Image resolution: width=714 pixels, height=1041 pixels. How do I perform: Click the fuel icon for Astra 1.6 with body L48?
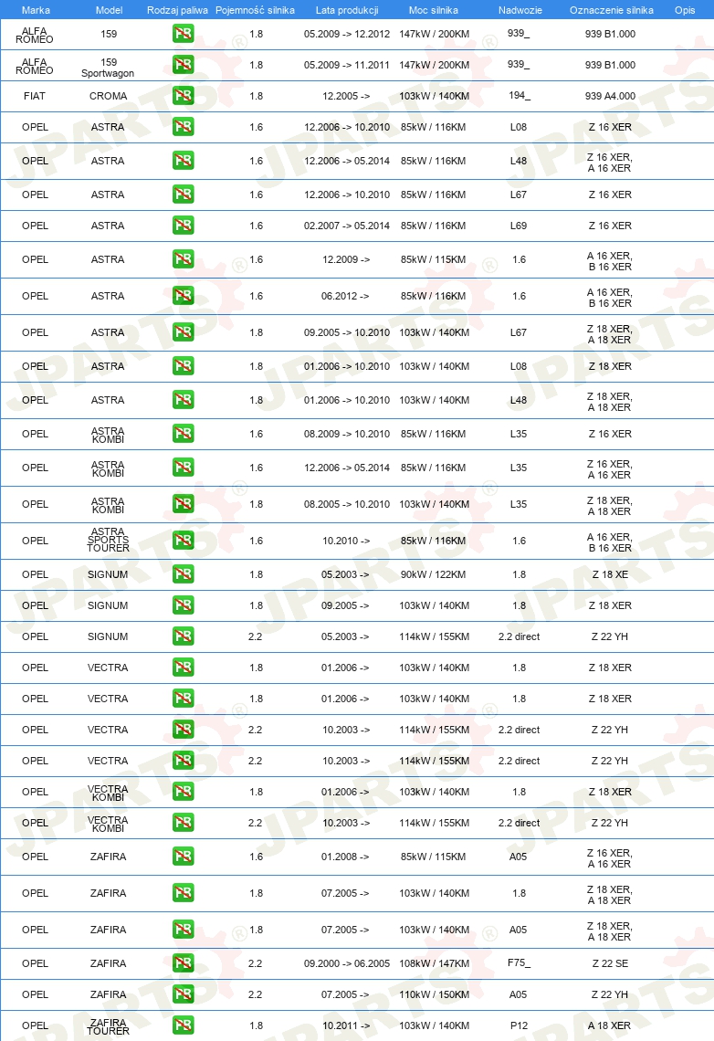(184, 161)
